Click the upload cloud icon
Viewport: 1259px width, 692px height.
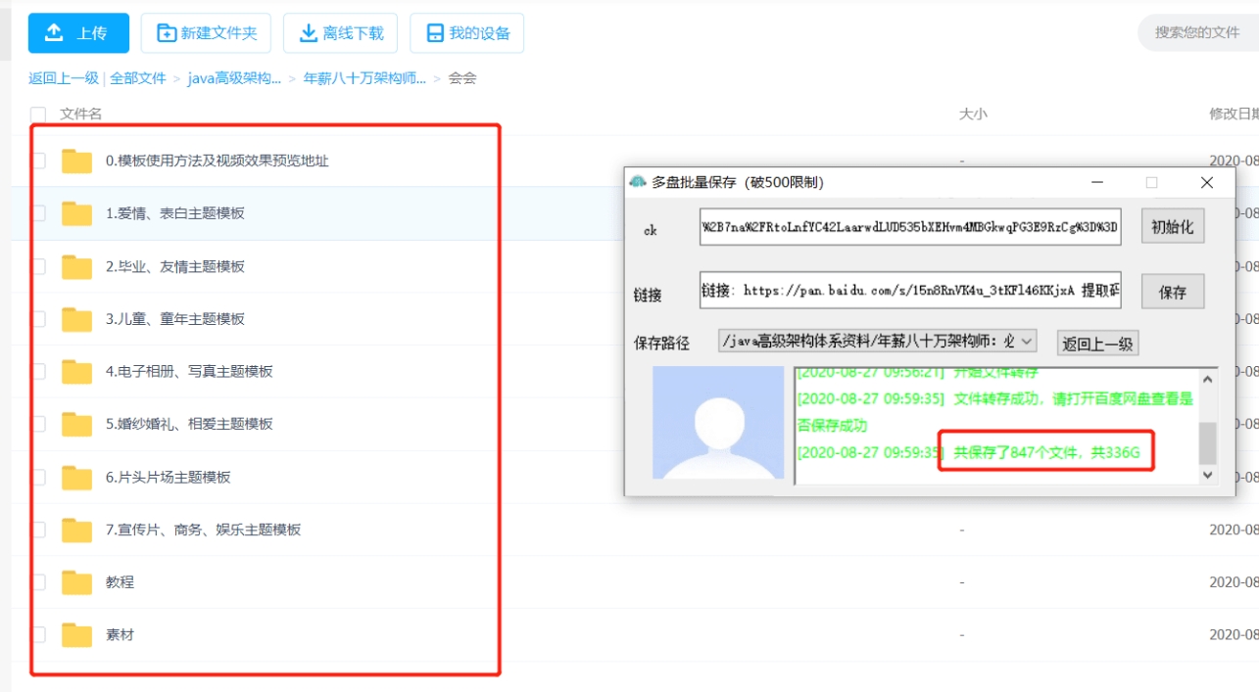(x=55, y=33)
